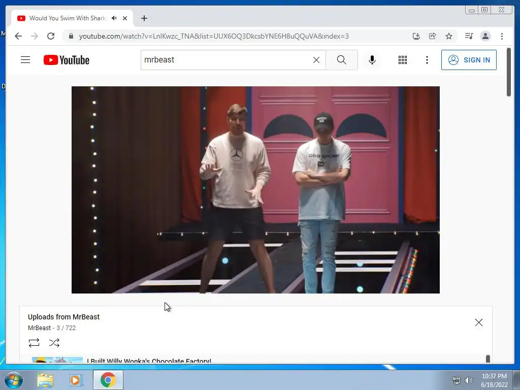520x390 pixels.
Task: Mute tab via the speaker icon
Action: tap(114, 18)
